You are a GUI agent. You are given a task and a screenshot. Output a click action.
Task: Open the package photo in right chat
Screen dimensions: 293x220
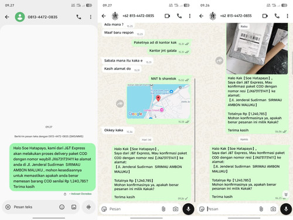[257, 49]
